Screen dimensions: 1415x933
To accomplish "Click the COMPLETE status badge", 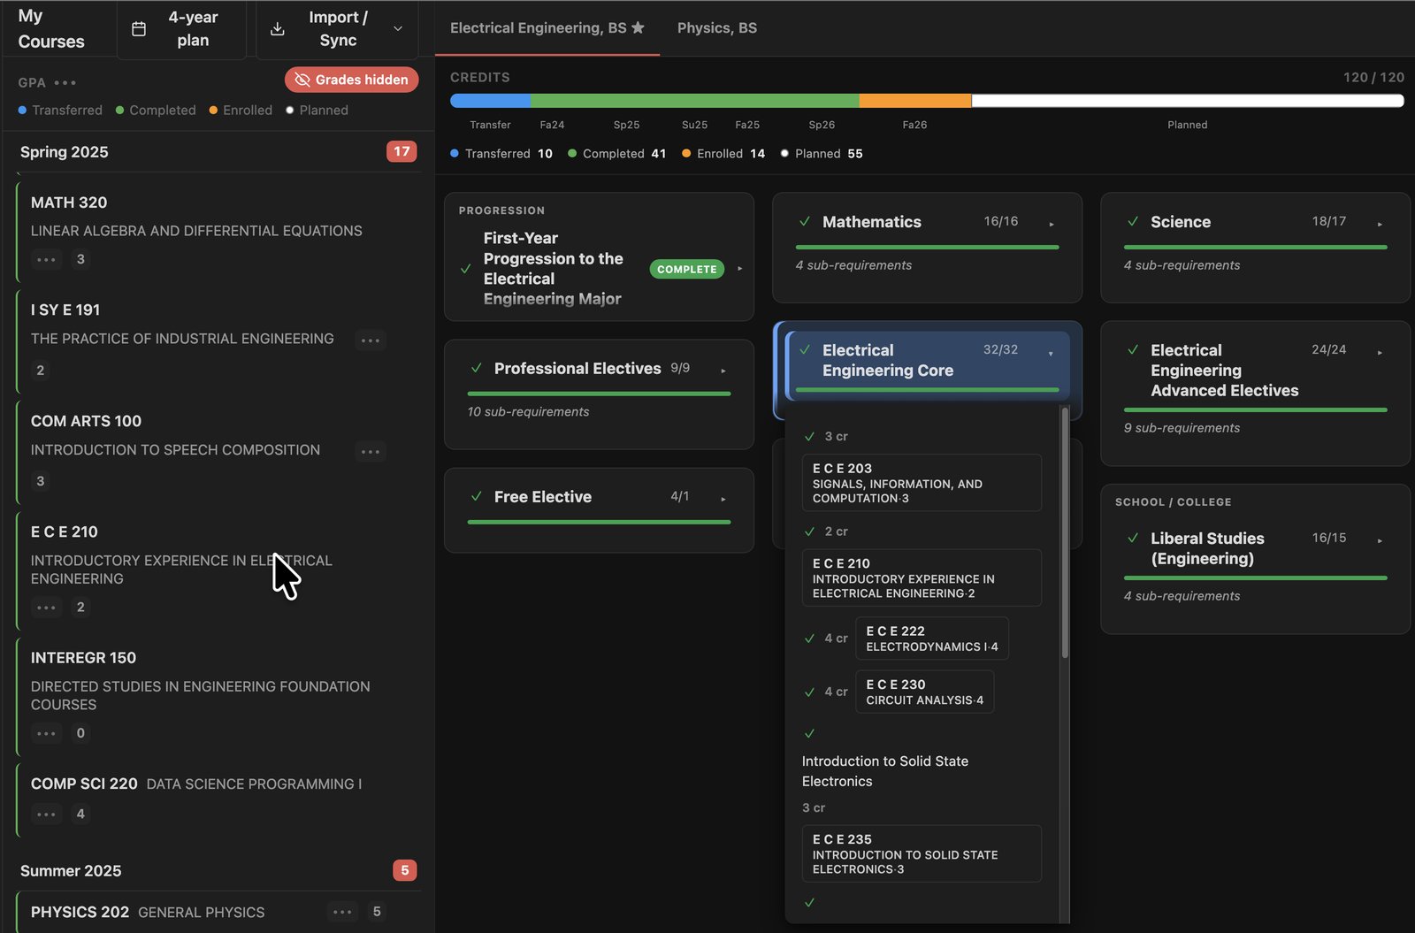I will [687, 269].
